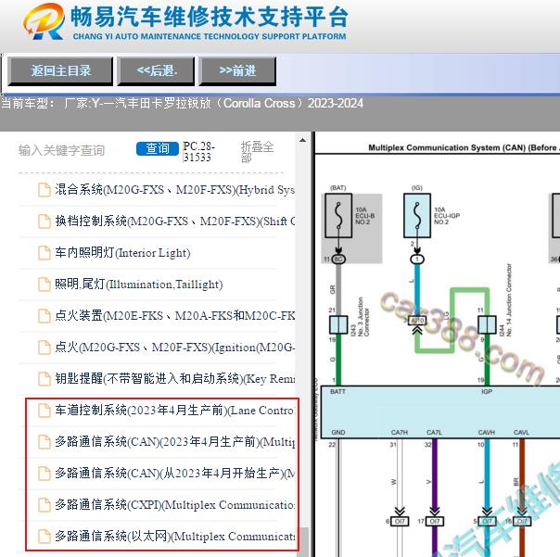Screen dimensions: 560x557
Task: Click the BATT terminal label
Action: pyautogui.click(x=337, y=392)
